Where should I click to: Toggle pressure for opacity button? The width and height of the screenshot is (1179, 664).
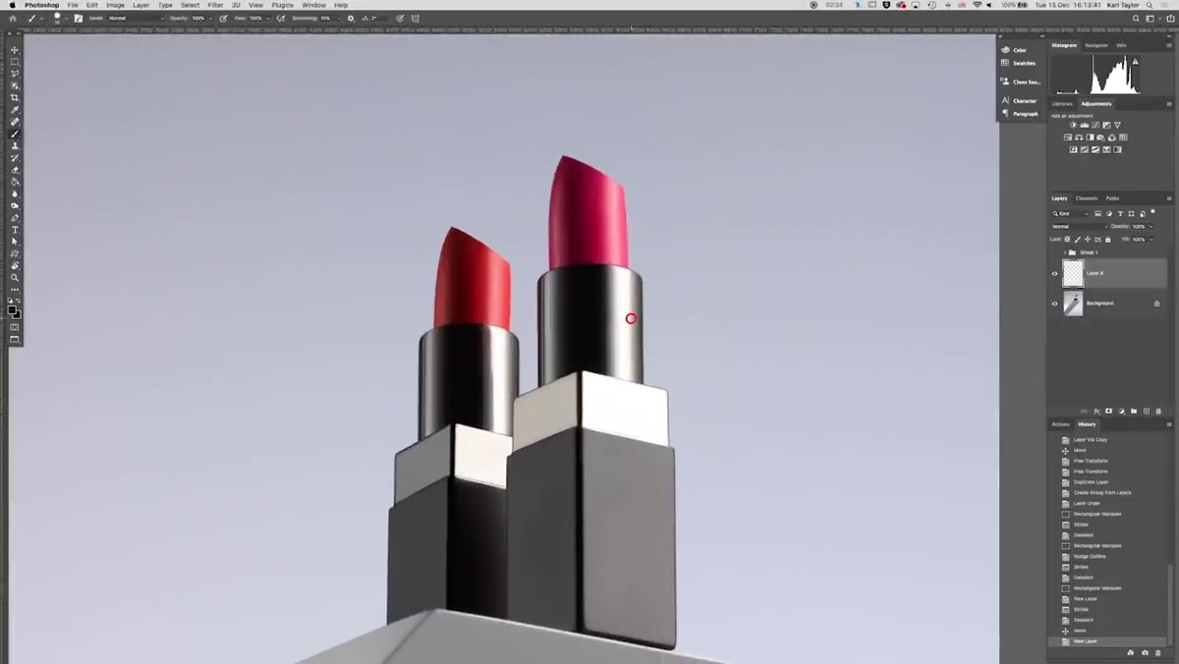click(x=223, y=18)
